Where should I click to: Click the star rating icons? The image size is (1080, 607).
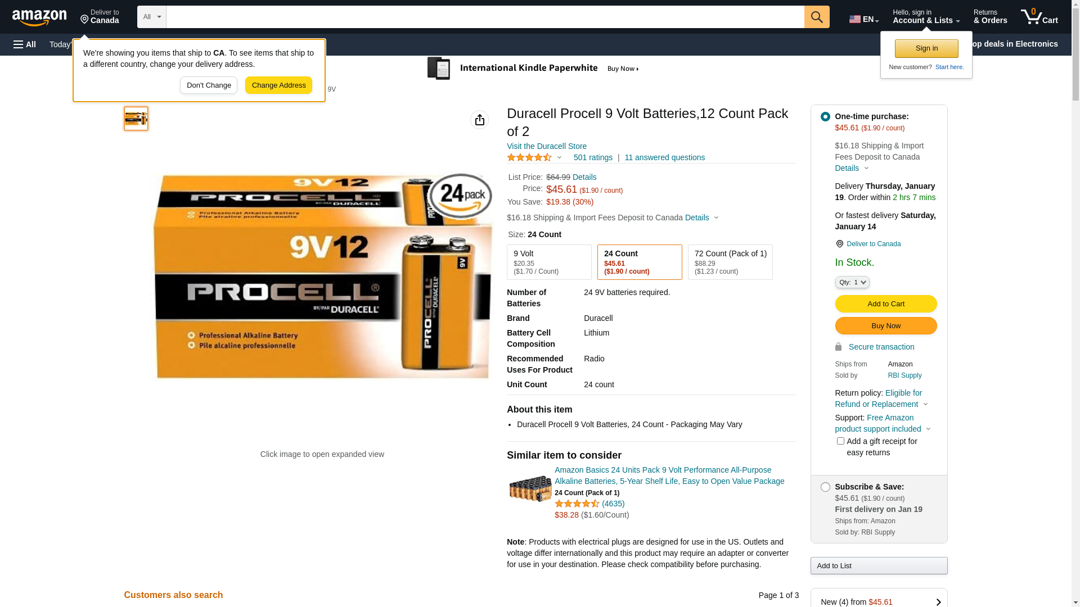click(x=529, y=157)
